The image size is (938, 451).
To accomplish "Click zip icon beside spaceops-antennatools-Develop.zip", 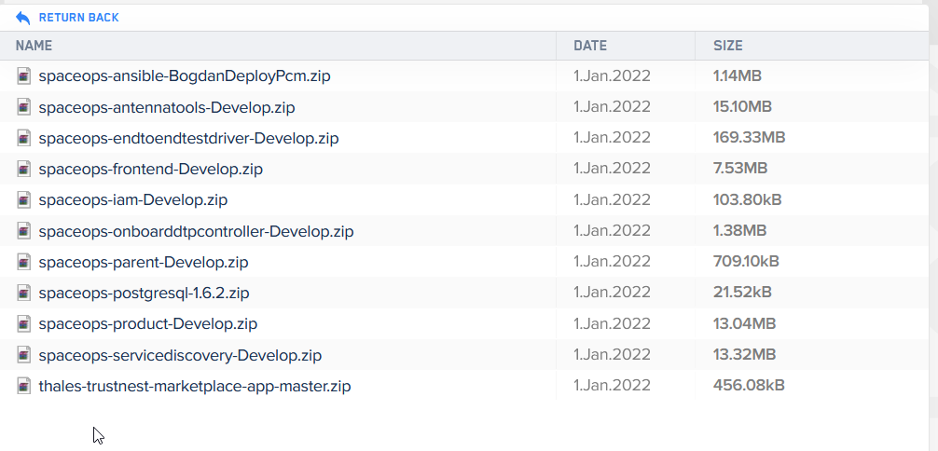I will pos(25,107).
